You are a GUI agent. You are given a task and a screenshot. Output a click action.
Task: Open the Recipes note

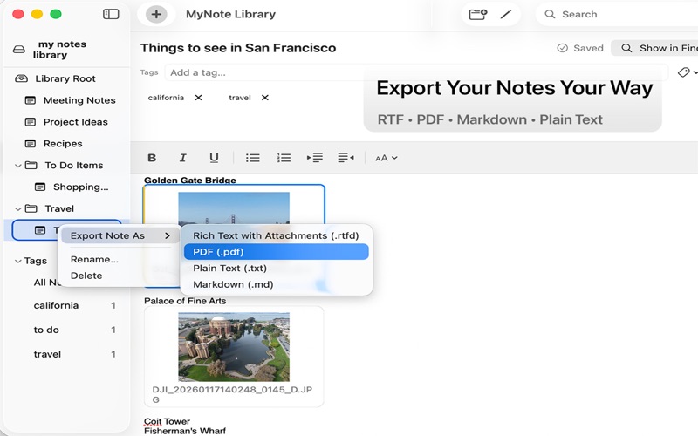coord(63,144)
